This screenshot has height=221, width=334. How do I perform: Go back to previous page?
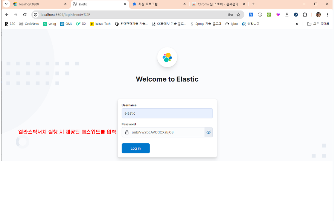coord(7,15)
